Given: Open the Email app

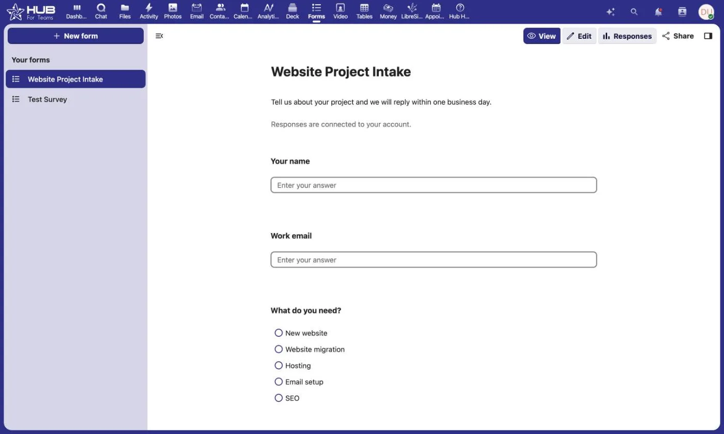Looking at the screenshot, I should pyautogui.click(x=196, y=11).
